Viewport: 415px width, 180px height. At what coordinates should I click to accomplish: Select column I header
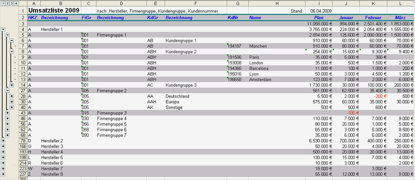(x=319, y=3)
